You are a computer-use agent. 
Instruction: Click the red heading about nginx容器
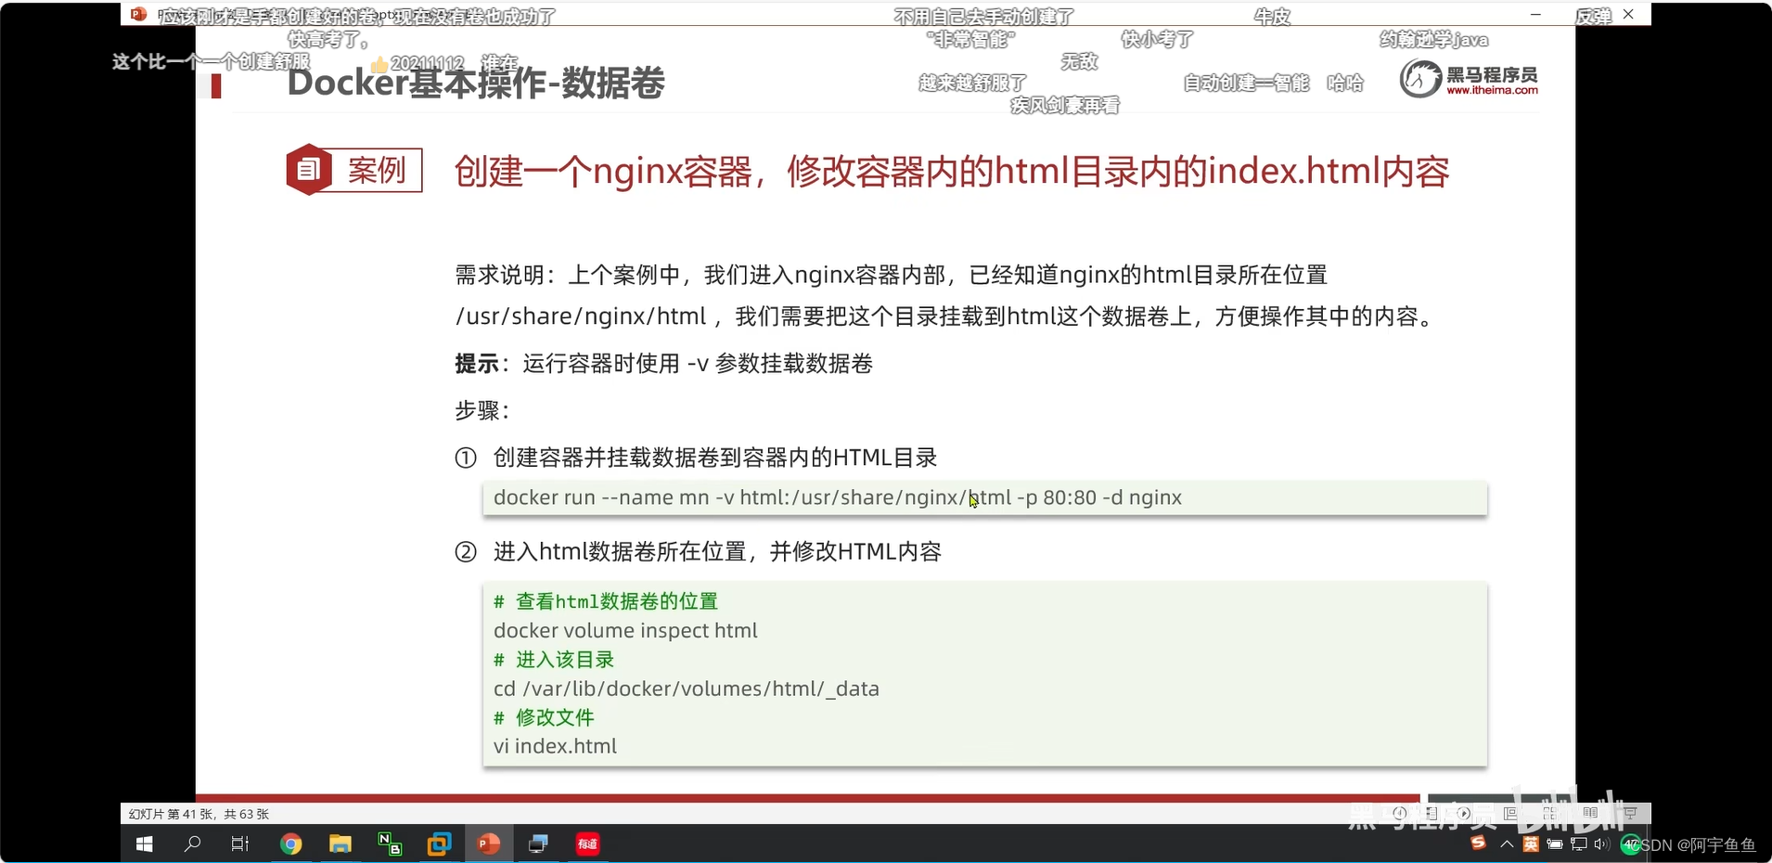coord(952,172)
